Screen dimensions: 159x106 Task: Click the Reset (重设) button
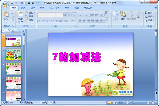[x=29, y=16]
